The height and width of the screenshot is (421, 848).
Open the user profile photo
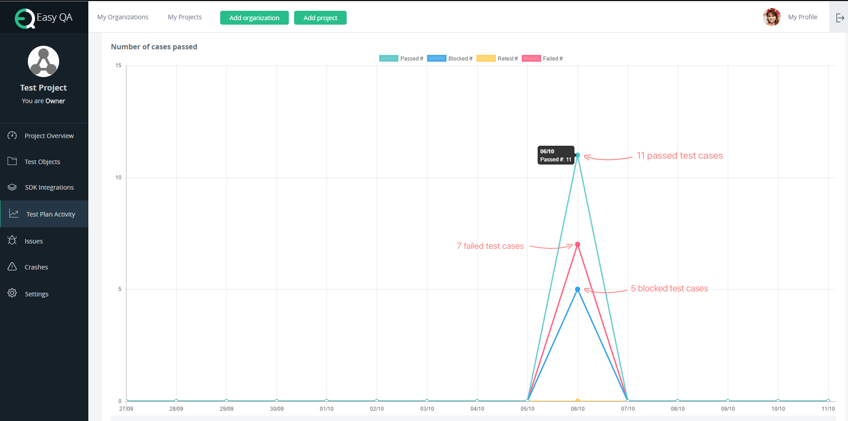pos(772,17)
